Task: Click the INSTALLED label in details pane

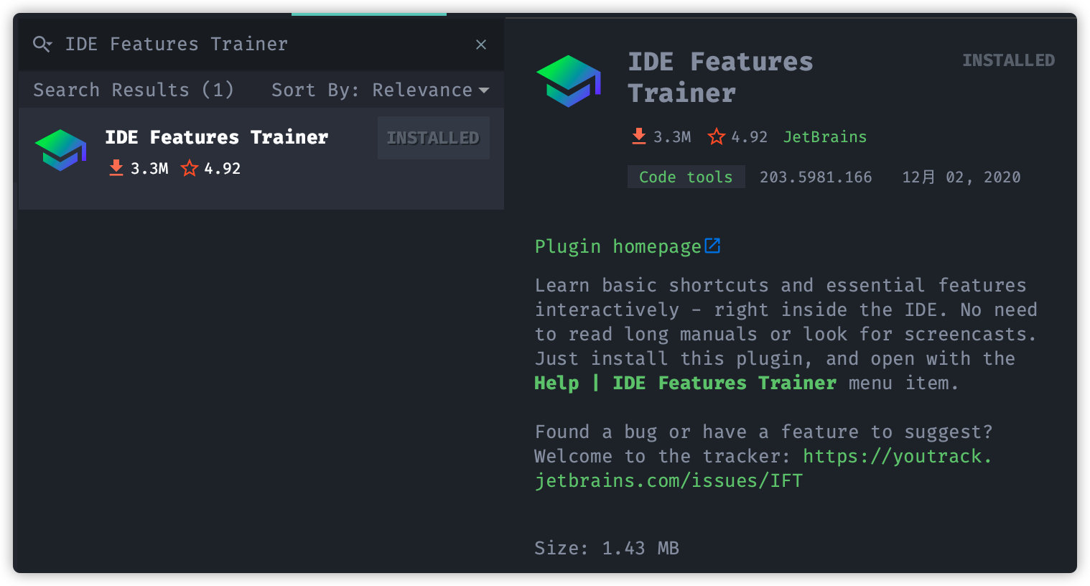Action: (x=1009, y=60)
